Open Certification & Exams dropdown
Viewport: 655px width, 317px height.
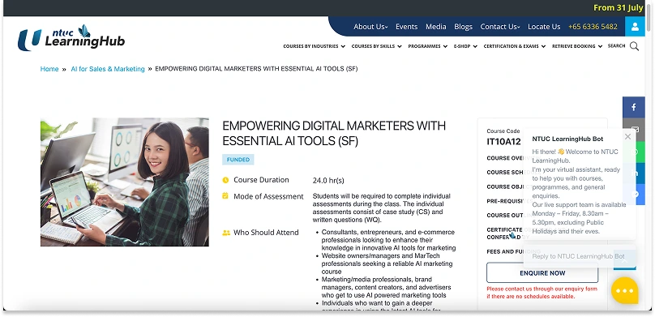[x=515, y=46]
